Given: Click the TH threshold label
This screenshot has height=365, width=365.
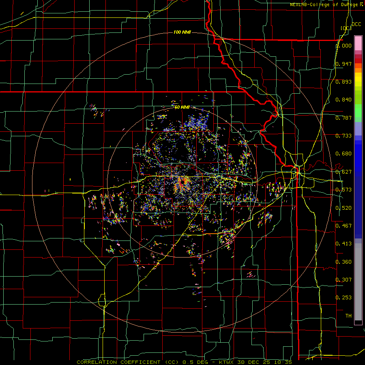Looking at the screenshot, I should pyautogui.click(x=348, y=316).
